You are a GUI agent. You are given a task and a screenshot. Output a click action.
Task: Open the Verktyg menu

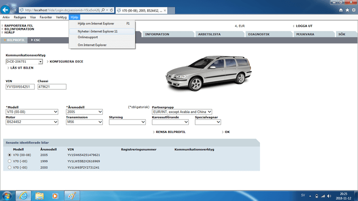pyautogui.click(x=61, y=17)
